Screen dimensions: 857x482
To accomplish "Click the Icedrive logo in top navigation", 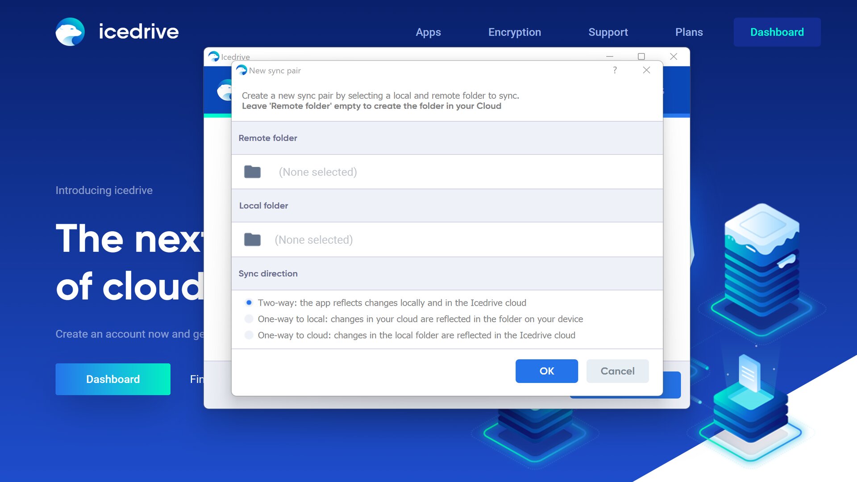I will pyautogui.click(x=71, y=32).
